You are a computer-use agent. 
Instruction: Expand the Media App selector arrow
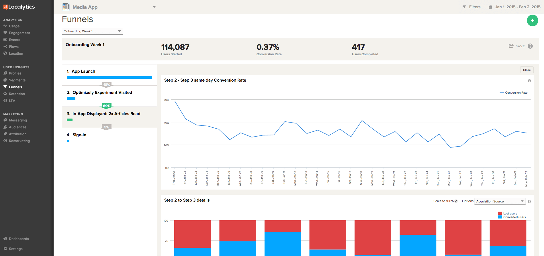tap(154, 7)
